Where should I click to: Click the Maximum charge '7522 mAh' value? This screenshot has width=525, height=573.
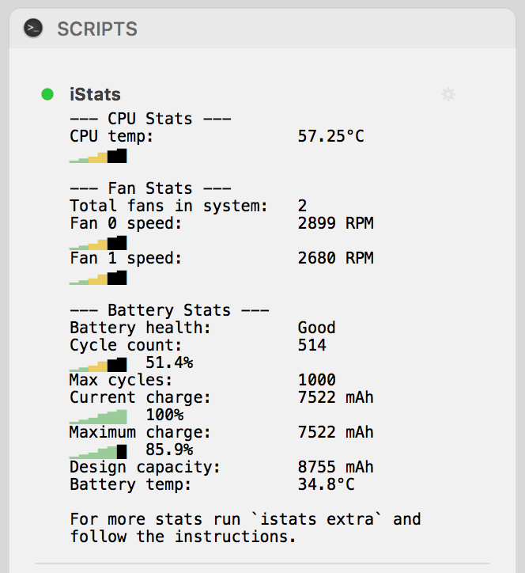(335, 432)
